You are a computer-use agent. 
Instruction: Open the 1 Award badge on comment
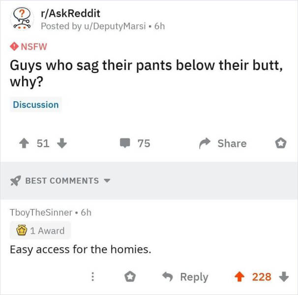(40, 231)
